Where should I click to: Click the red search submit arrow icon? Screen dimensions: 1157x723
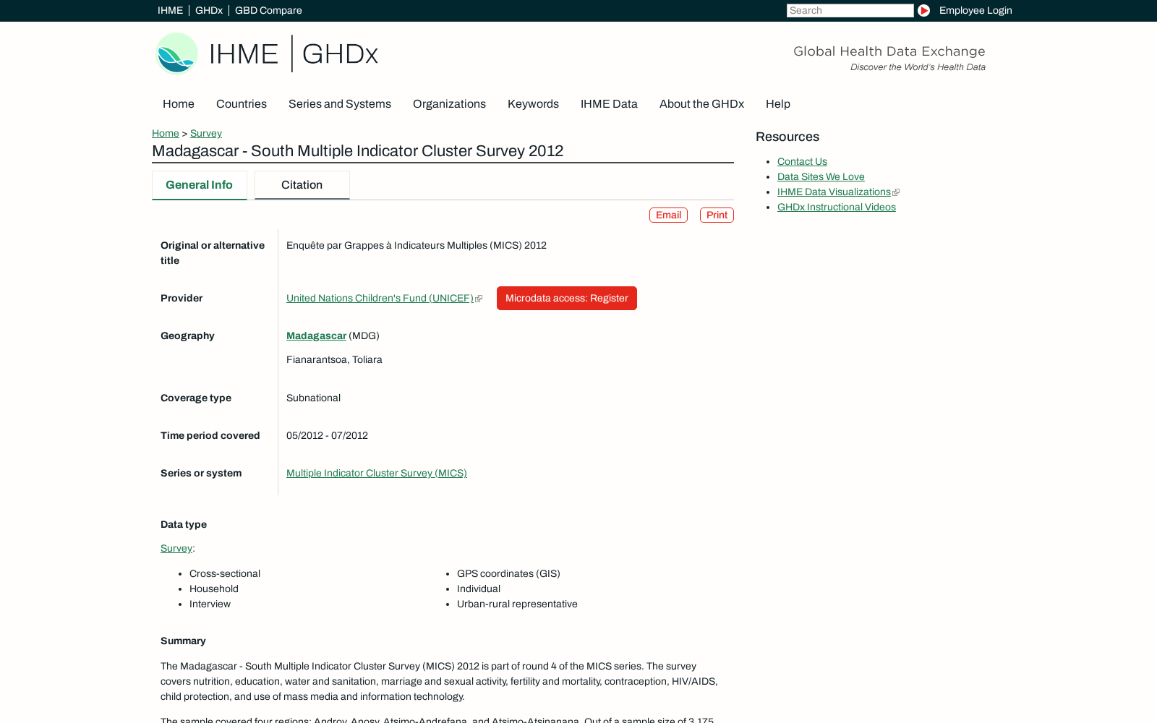[923, 10]
